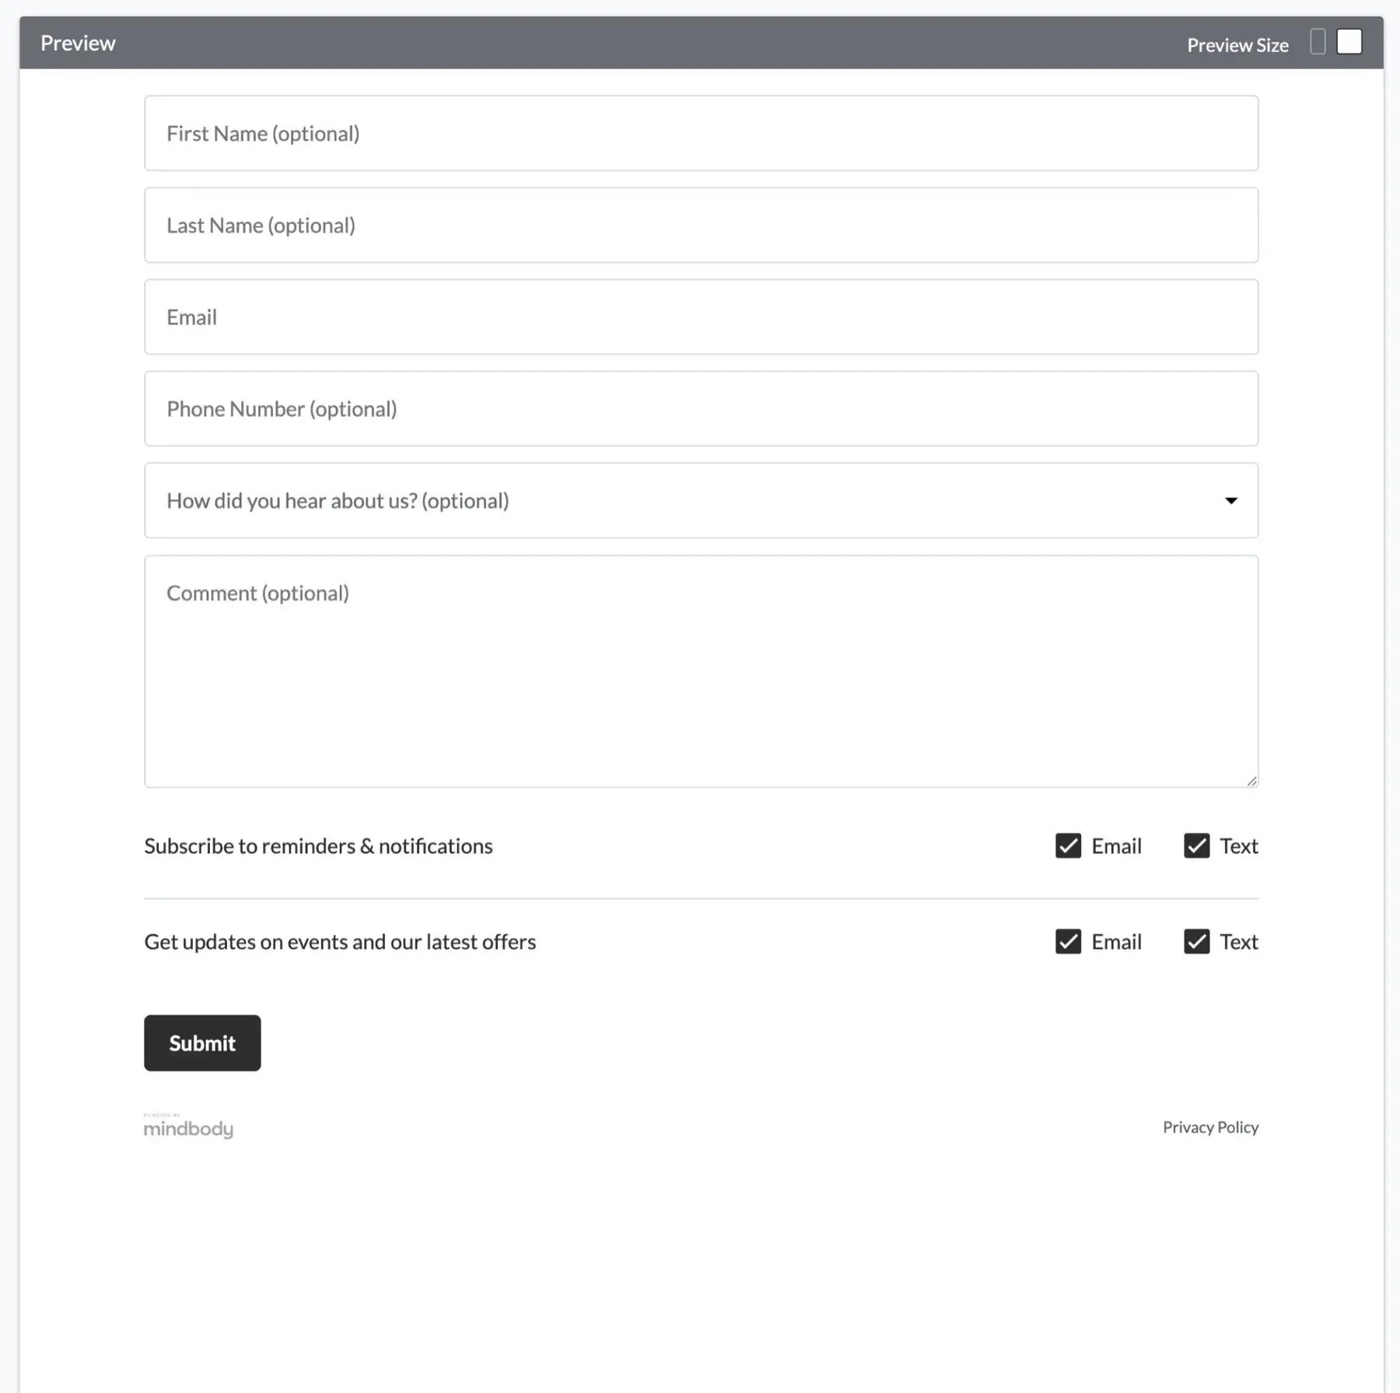Screen dimensions: 1400x1393
Task: Click 'Subscribe to reminders & notifications' text
Action: pos(318,845)
